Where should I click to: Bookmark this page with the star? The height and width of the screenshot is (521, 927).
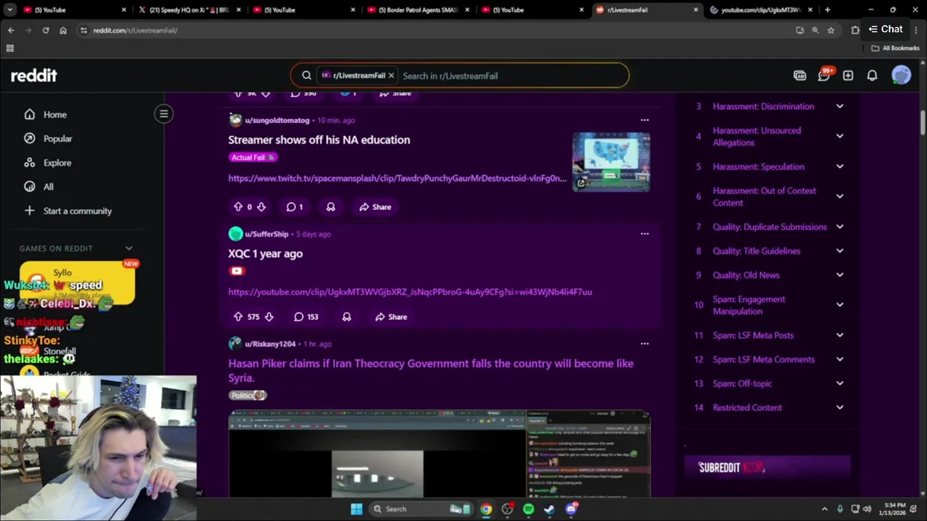pyautogui.click(x=831, y=30)
